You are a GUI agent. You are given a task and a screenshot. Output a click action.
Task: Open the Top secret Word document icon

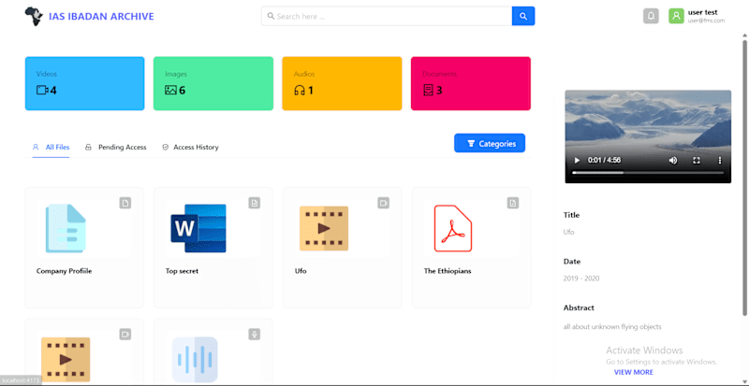click(198, 228)
